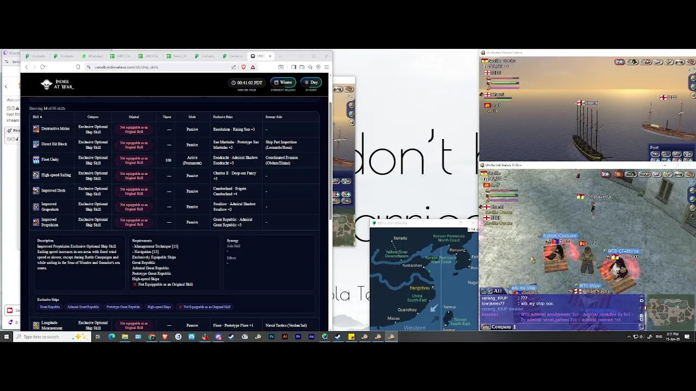Viewport: 696px width, 391px height.
Task: Collapse the expanded Improved Propulsion row
Action: [x=173, y=222]
